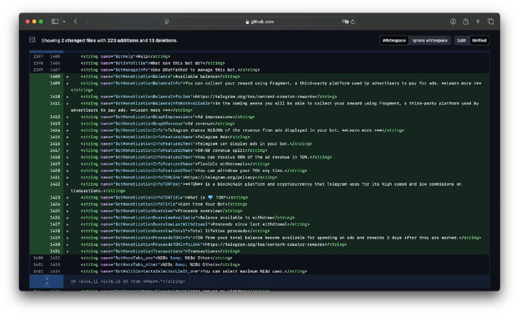Screen dimensions: 519x316
Task: Open the translate page icon
Action: (345, 21)
